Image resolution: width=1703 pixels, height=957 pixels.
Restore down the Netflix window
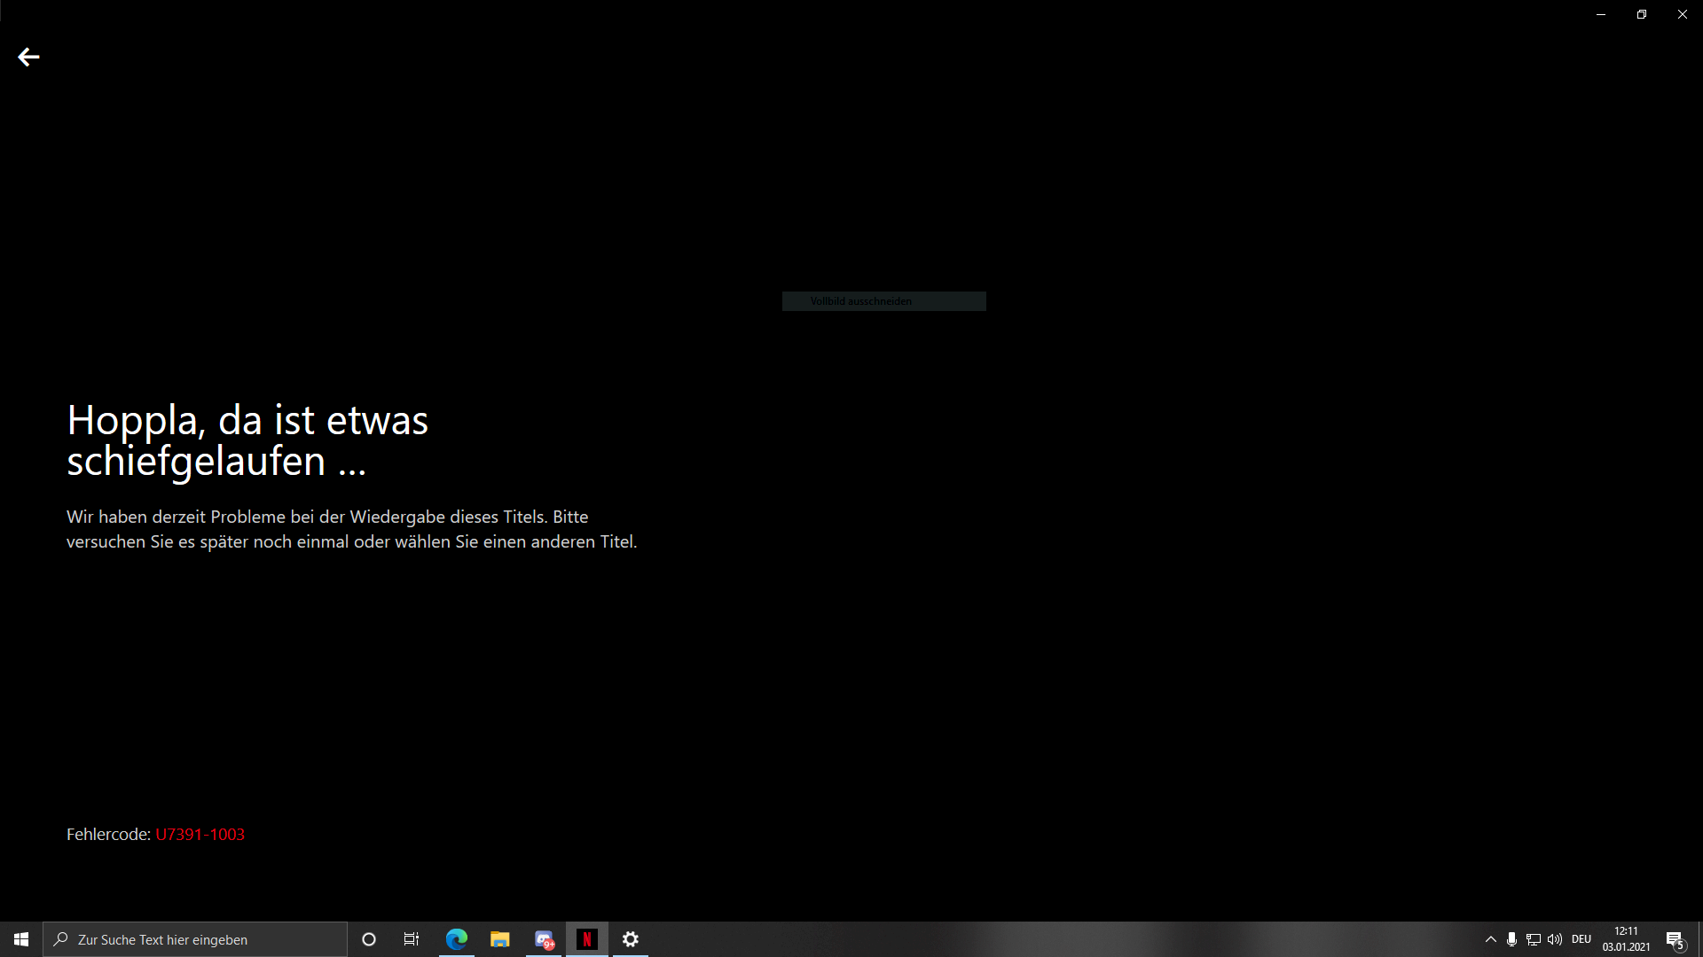(x=1642, y=14)
